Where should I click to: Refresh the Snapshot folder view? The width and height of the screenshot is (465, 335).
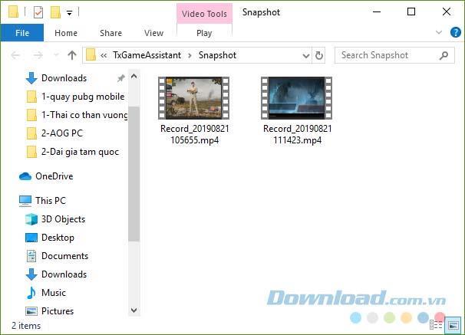coord(319,55)
